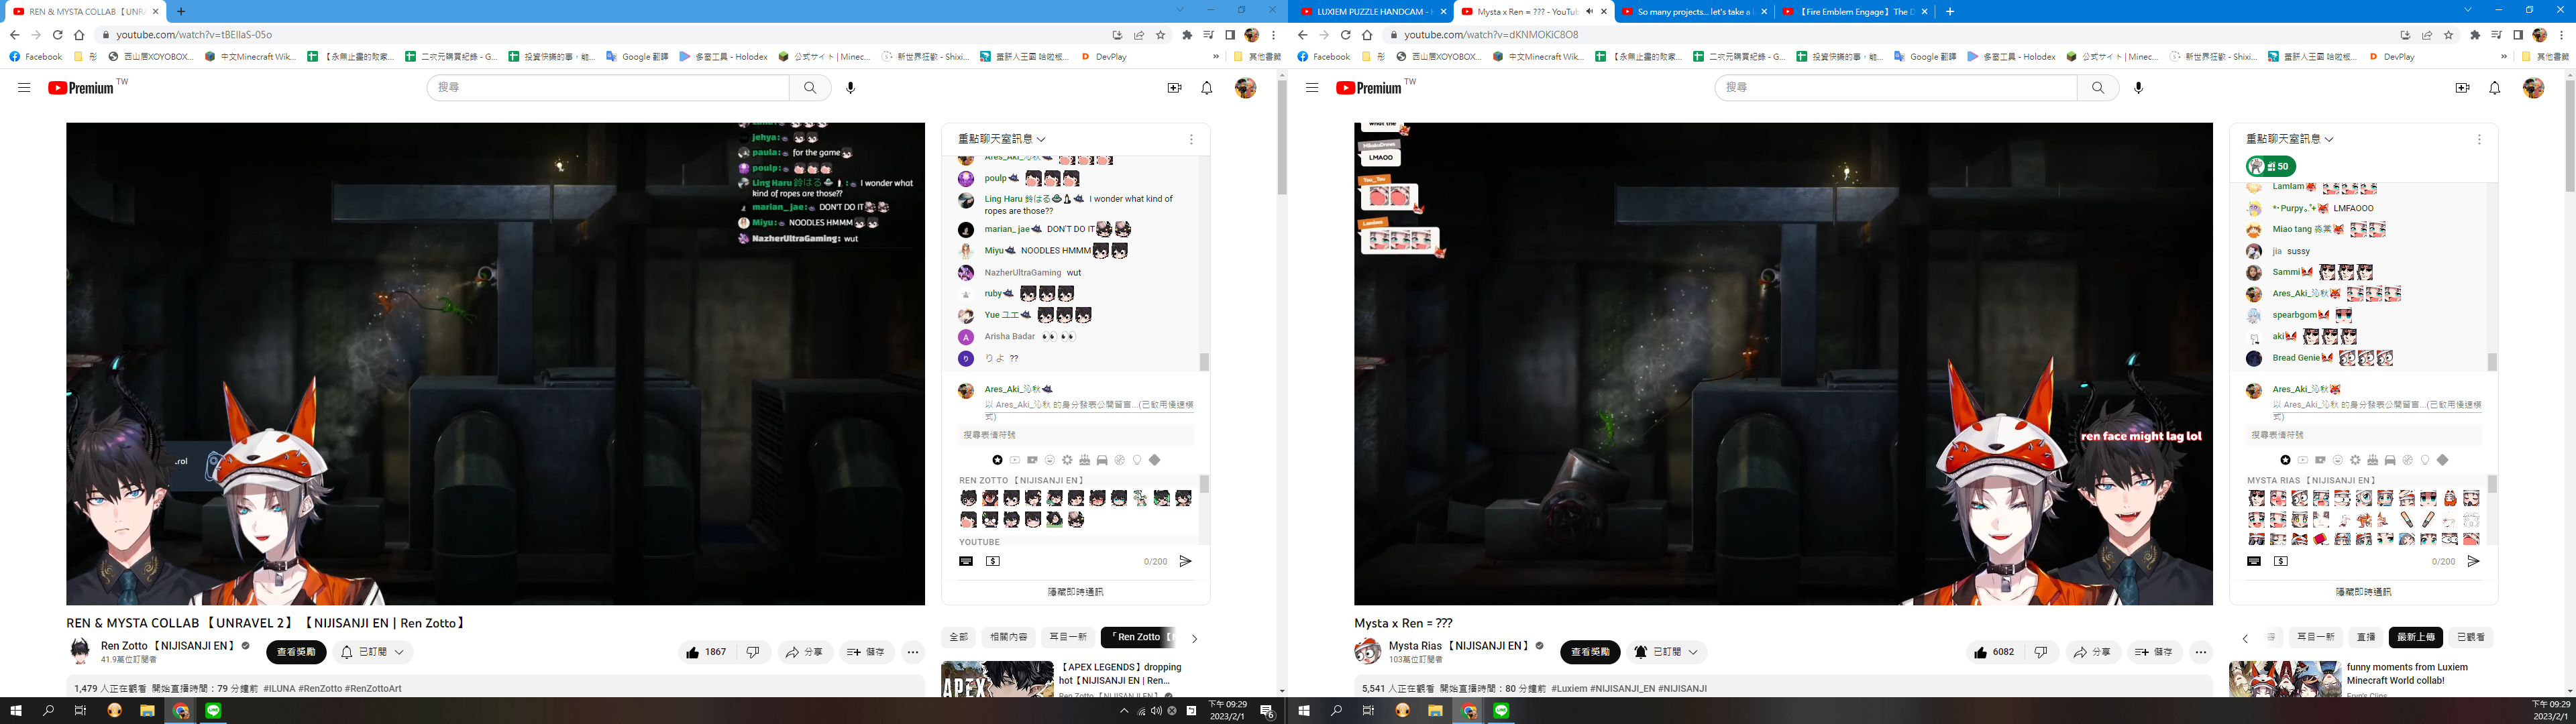Send chat message in Mysta Rias chat
Image resolution: width=2576 pixels, height=724 pixels.
pyautogui.click(x=2474, y=561)
